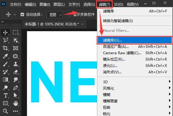Screen dimensions: 173x116
Task: Open the 液化(L)... filter
Action: tap(135, 66)
